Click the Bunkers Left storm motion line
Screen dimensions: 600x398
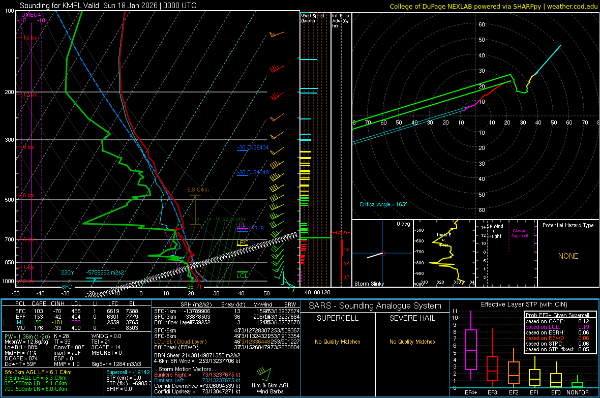pyautogui.click(x=197, y=380)
